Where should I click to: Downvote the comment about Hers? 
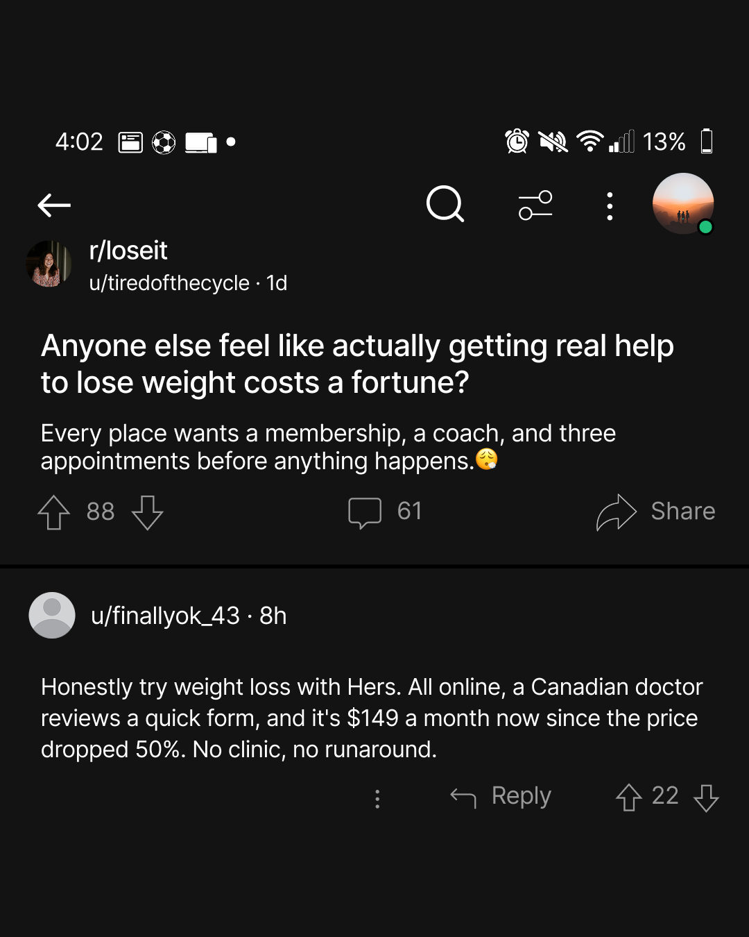pos(706,797)
